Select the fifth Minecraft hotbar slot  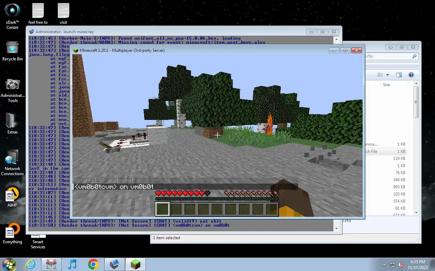click(x=217, y=209)
